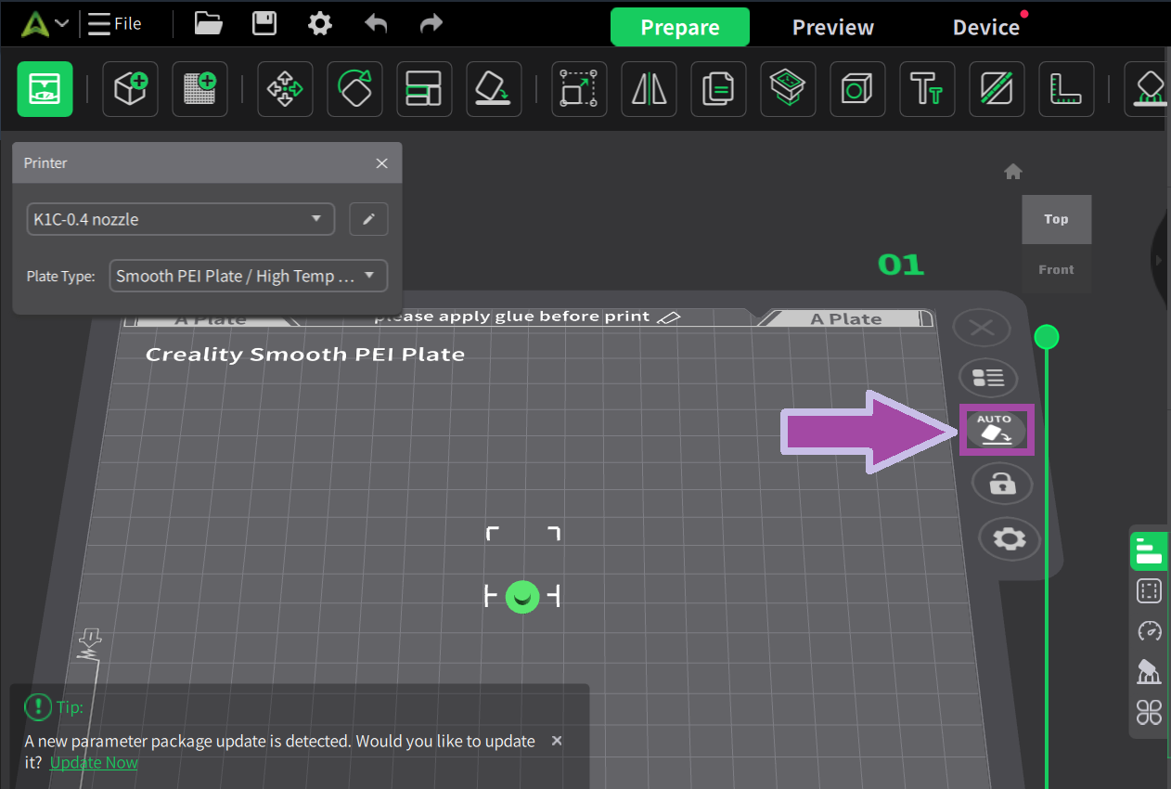Viewport: 1171px width, 789px height.
Task: Toggle the Printer panel toolbar button
Action: tap(45, 89)
